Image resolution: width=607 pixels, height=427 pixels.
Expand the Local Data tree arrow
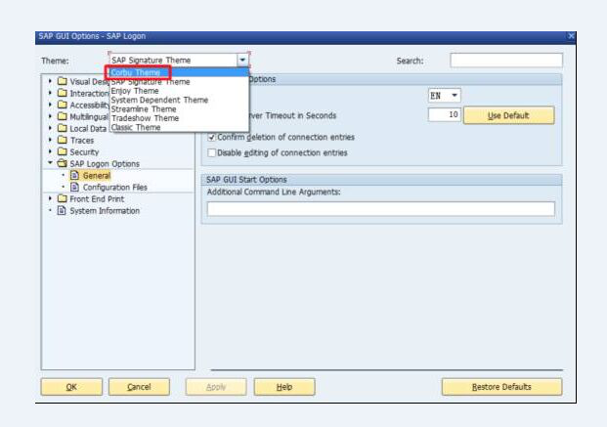pos(50,128)
